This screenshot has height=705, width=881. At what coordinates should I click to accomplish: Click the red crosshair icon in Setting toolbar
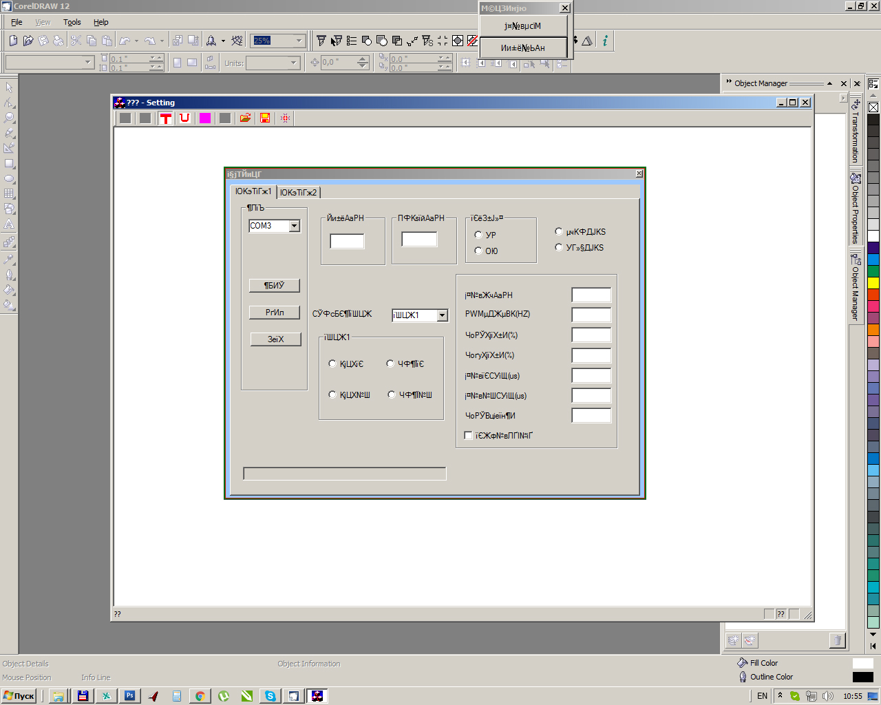[285, 118]
